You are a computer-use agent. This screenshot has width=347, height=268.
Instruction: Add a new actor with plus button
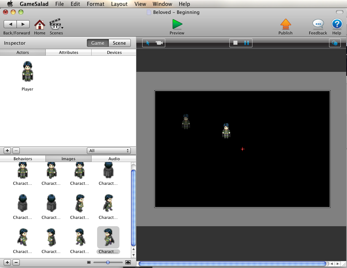pyautogui.click(x=7, y=151)
